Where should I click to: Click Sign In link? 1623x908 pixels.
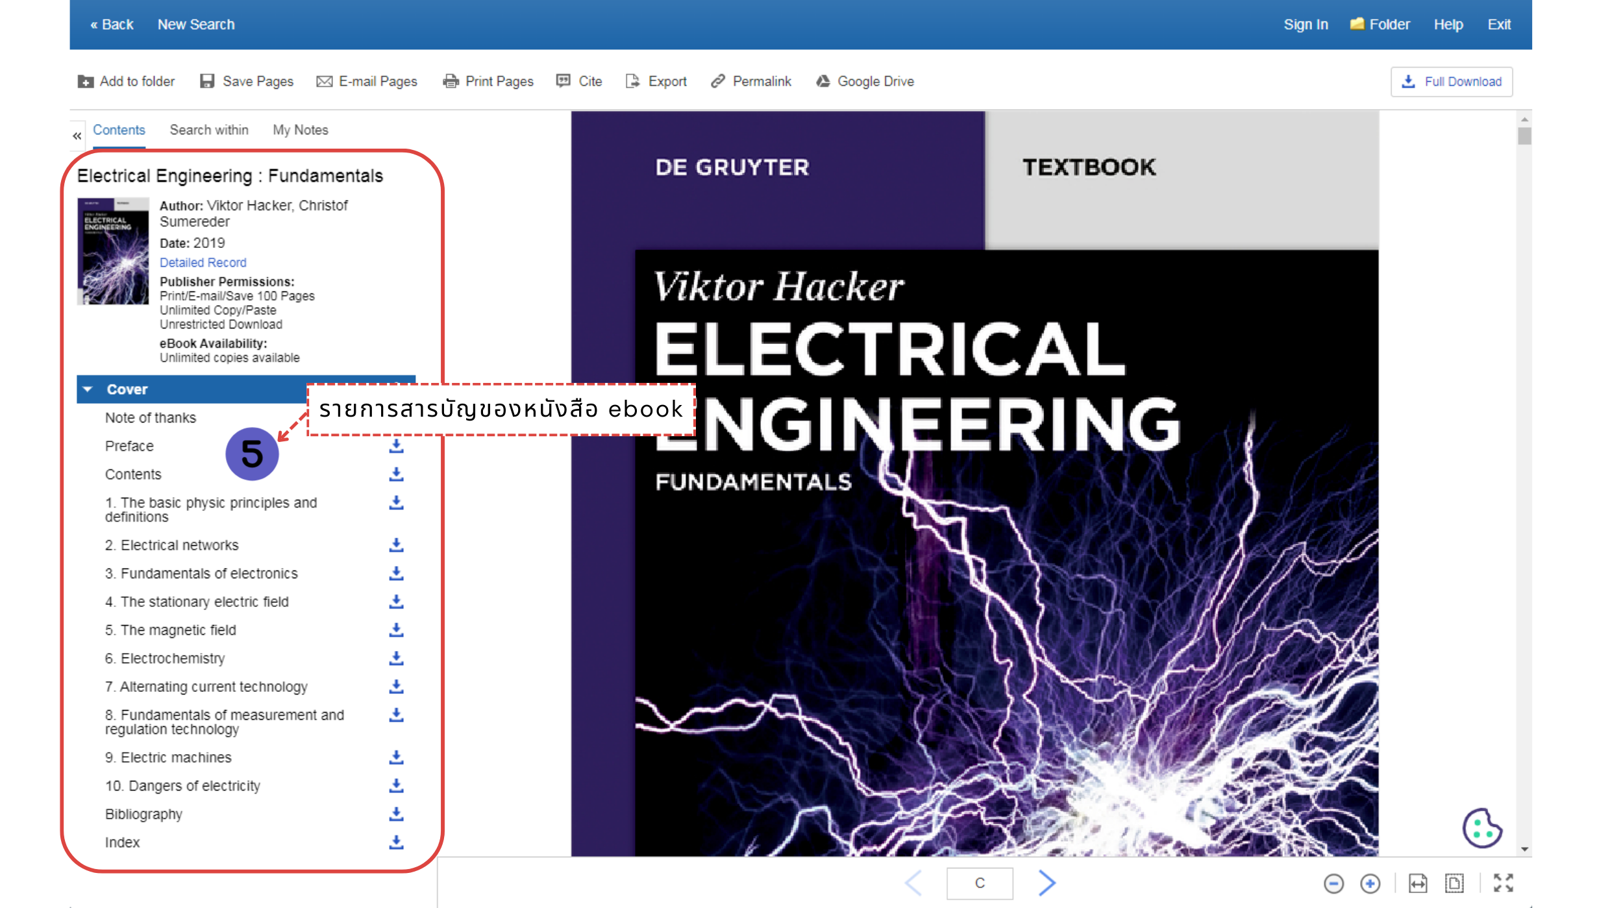click(1306, 25)
